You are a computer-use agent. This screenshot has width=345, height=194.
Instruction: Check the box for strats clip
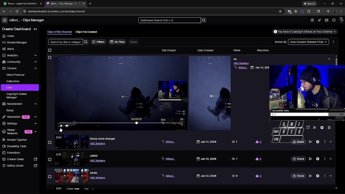pos(50,176)
